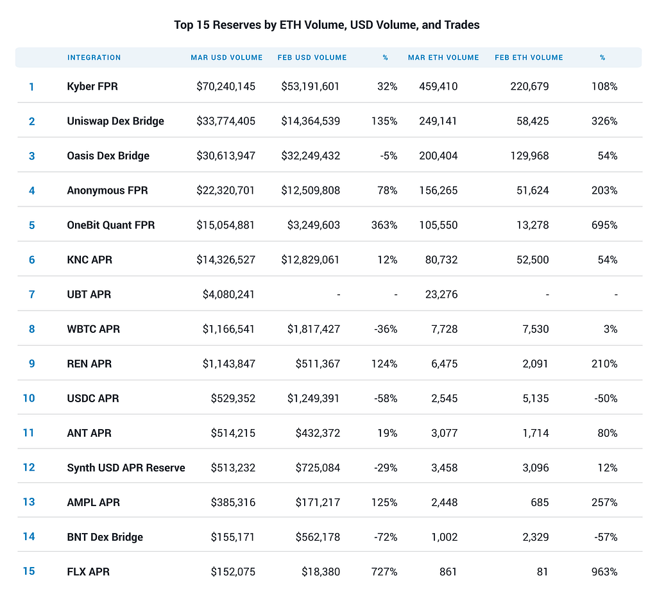Click the $32,249,432 Feb USD value
Image resolution: width=657 pixels, height=610 pixels.
[x=311, y=156]
